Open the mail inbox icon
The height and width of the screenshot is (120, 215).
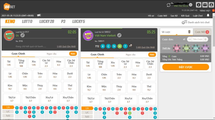click(205, 5)
